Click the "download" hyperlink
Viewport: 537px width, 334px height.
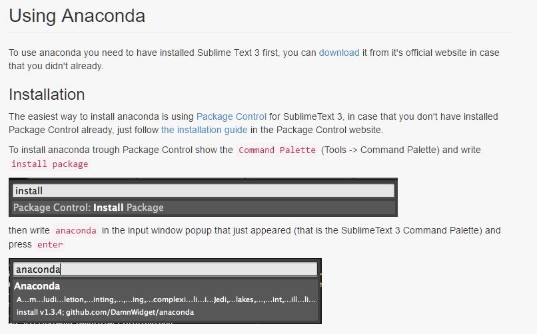click(x=338, y=53)
